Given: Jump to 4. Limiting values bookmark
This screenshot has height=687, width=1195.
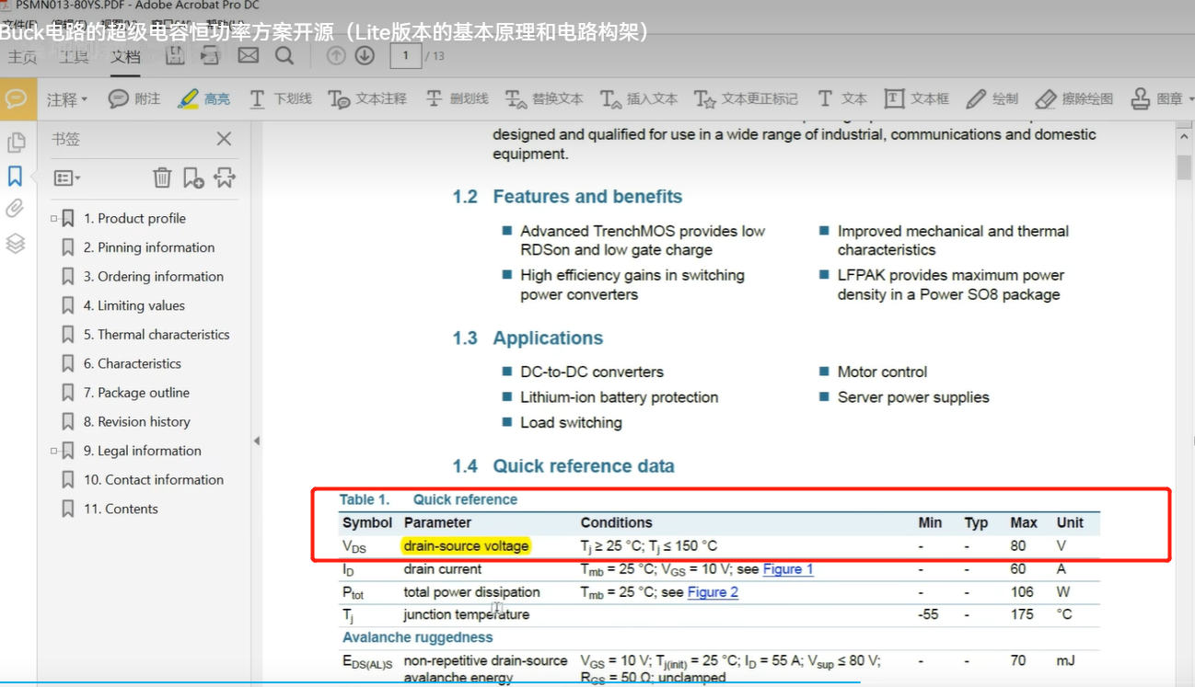Looking at the screenshot, I should pyautogui.click(x=134, y=305).
